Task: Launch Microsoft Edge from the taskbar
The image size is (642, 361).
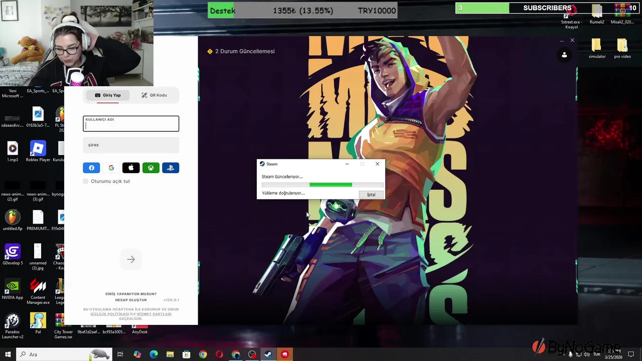Action: tap(153, 354)
